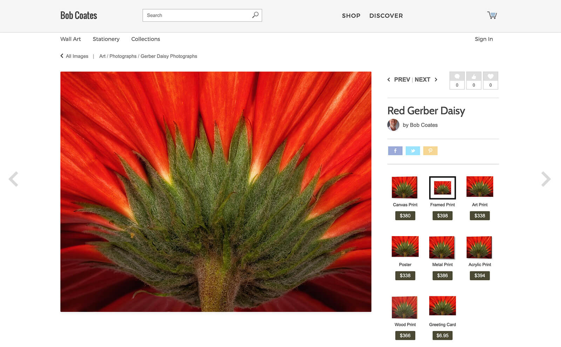
Task: Click the Sign In link
Action: click(484, 39)
